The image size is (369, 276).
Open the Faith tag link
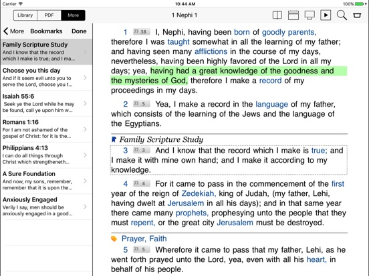(x=158, y=239)
